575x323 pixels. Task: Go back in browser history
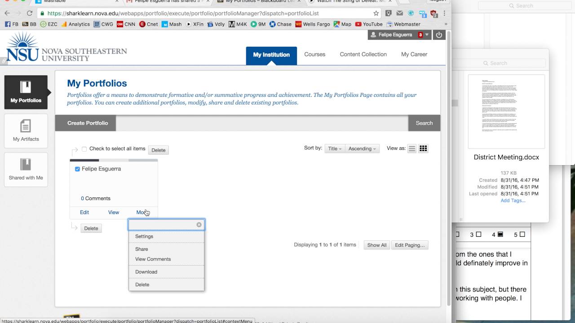pos(7,13)
